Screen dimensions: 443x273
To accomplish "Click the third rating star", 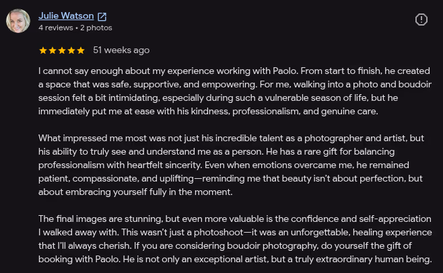I will pos(62,50).
